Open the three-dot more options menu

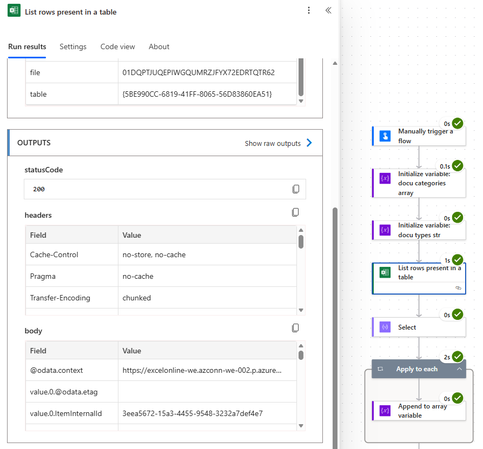pyautogui.click(x=309, y=10)
